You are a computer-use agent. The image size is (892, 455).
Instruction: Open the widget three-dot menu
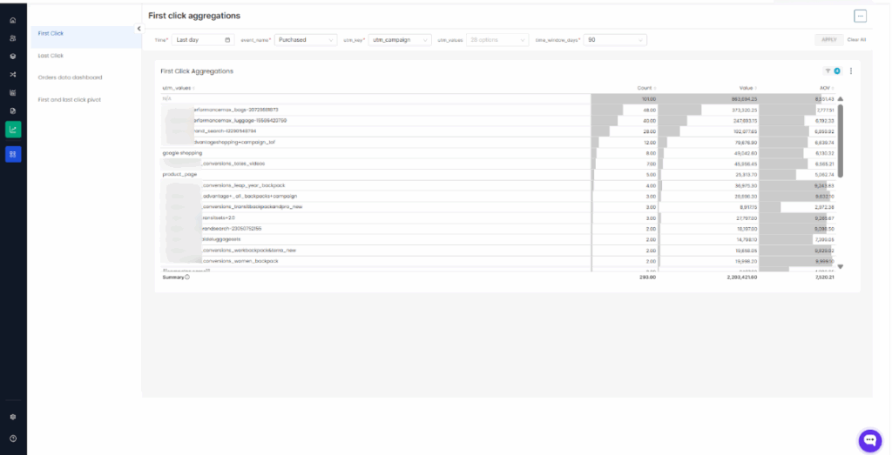851,71
